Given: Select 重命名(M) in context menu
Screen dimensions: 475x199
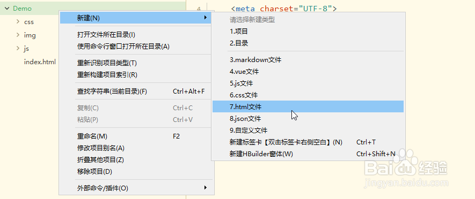Looking at the screenshot, I should pyautogui.click(x=136, y=136).
